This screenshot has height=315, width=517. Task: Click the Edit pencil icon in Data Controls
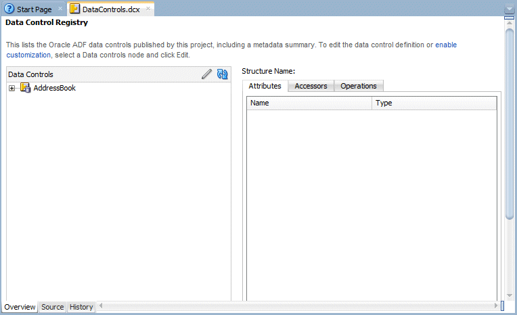click(207, 74)
